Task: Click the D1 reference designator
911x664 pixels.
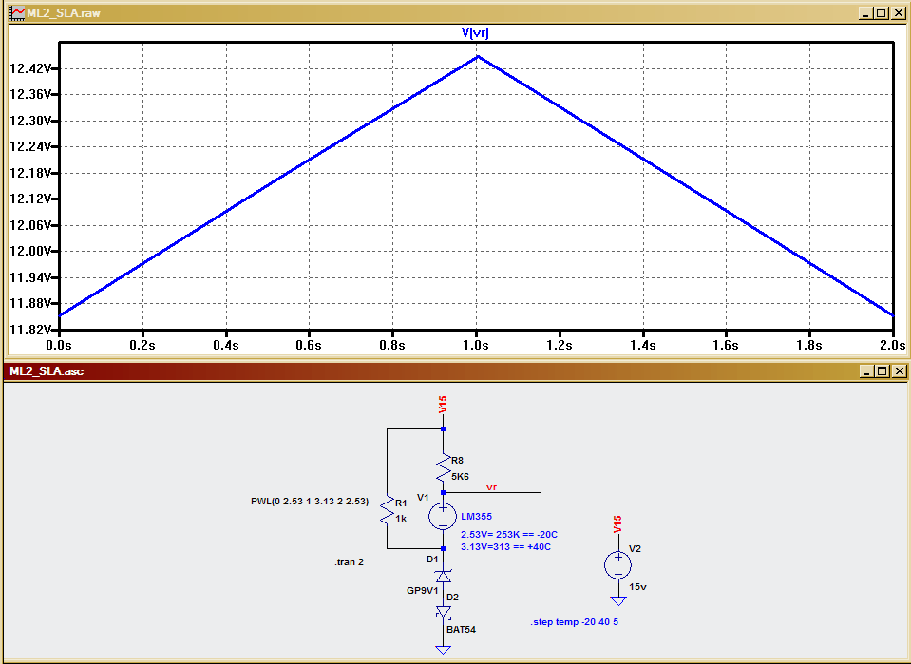Action: tap(432, 560)
